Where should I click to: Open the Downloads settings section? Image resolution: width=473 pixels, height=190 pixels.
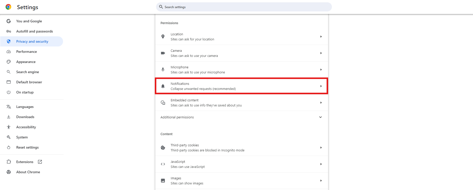(25, 117)
